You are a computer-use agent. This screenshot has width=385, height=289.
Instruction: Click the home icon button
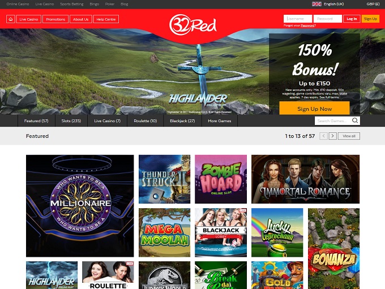11,19
